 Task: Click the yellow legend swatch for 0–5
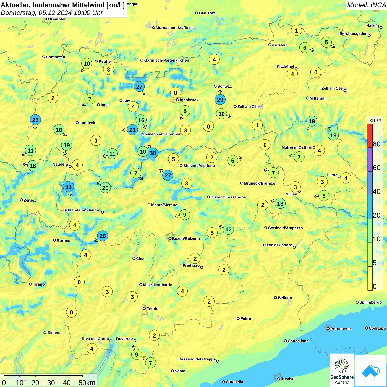pyautogui.click(x=370, y=278)
